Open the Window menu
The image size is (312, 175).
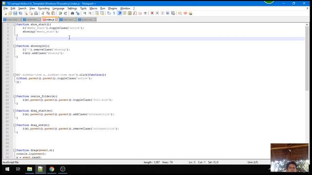click(x=125, y=8)
